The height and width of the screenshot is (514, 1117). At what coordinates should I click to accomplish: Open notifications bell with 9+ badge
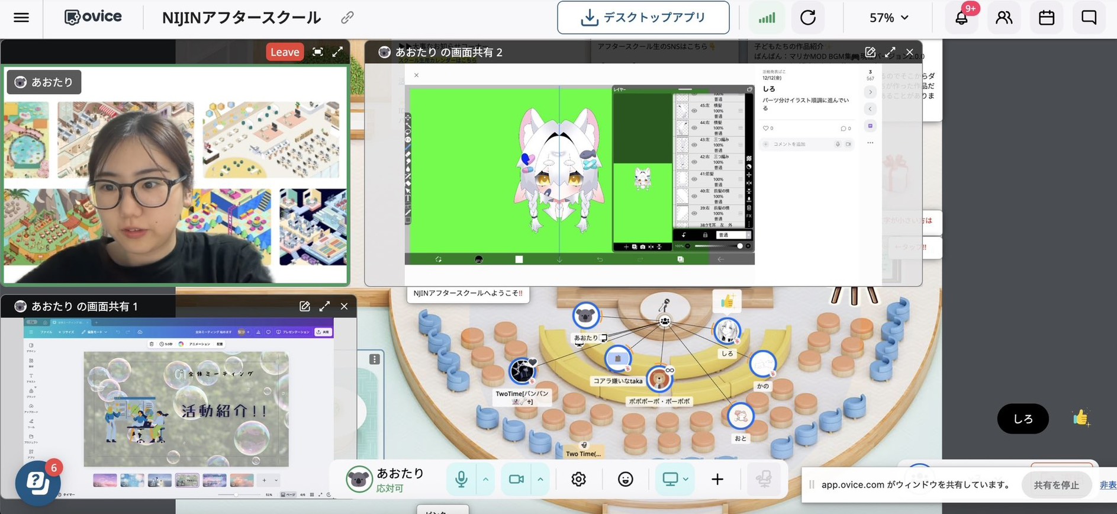pyautogui.click(x=962, y=18)
